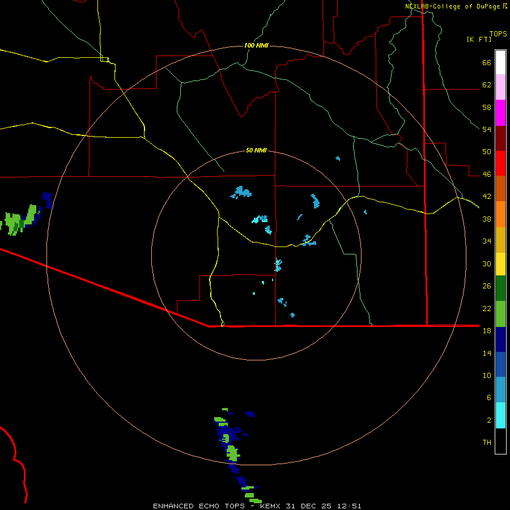This screenshot has height=510, width=510.
Task: Click the "TH" legend label
Action: pyautogui.click(x=487, y=443)
